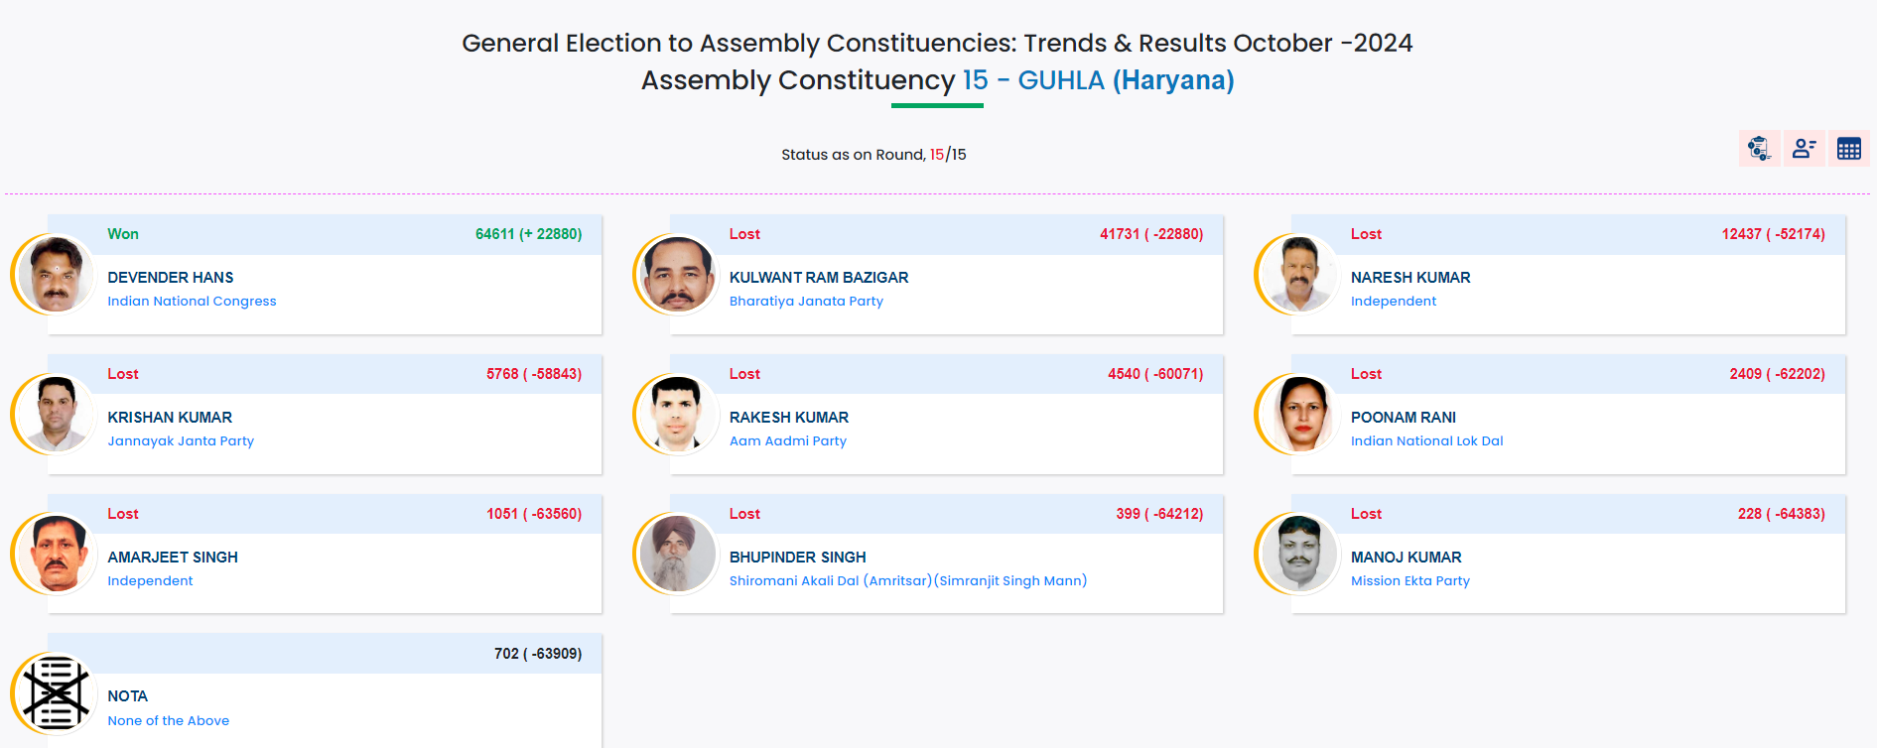Click the Won status on Devender Hans card
The image size is (1877, 748).
pyautogui.click(x=123, y=234)
